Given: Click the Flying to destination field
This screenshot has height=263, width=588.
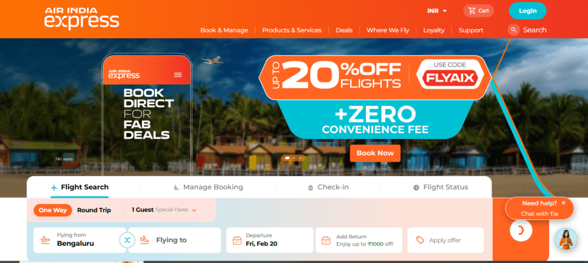Looking at the screenshot, I should (x=175, y=240).
